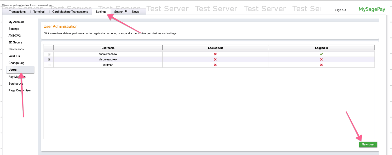
Task: Click the Sign out link
Action: pos(340,10)
